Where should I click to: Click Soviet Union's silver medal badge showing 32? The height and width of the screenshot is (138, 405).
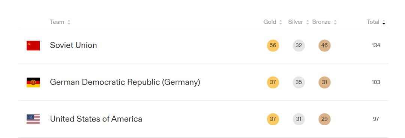[298, 46]
